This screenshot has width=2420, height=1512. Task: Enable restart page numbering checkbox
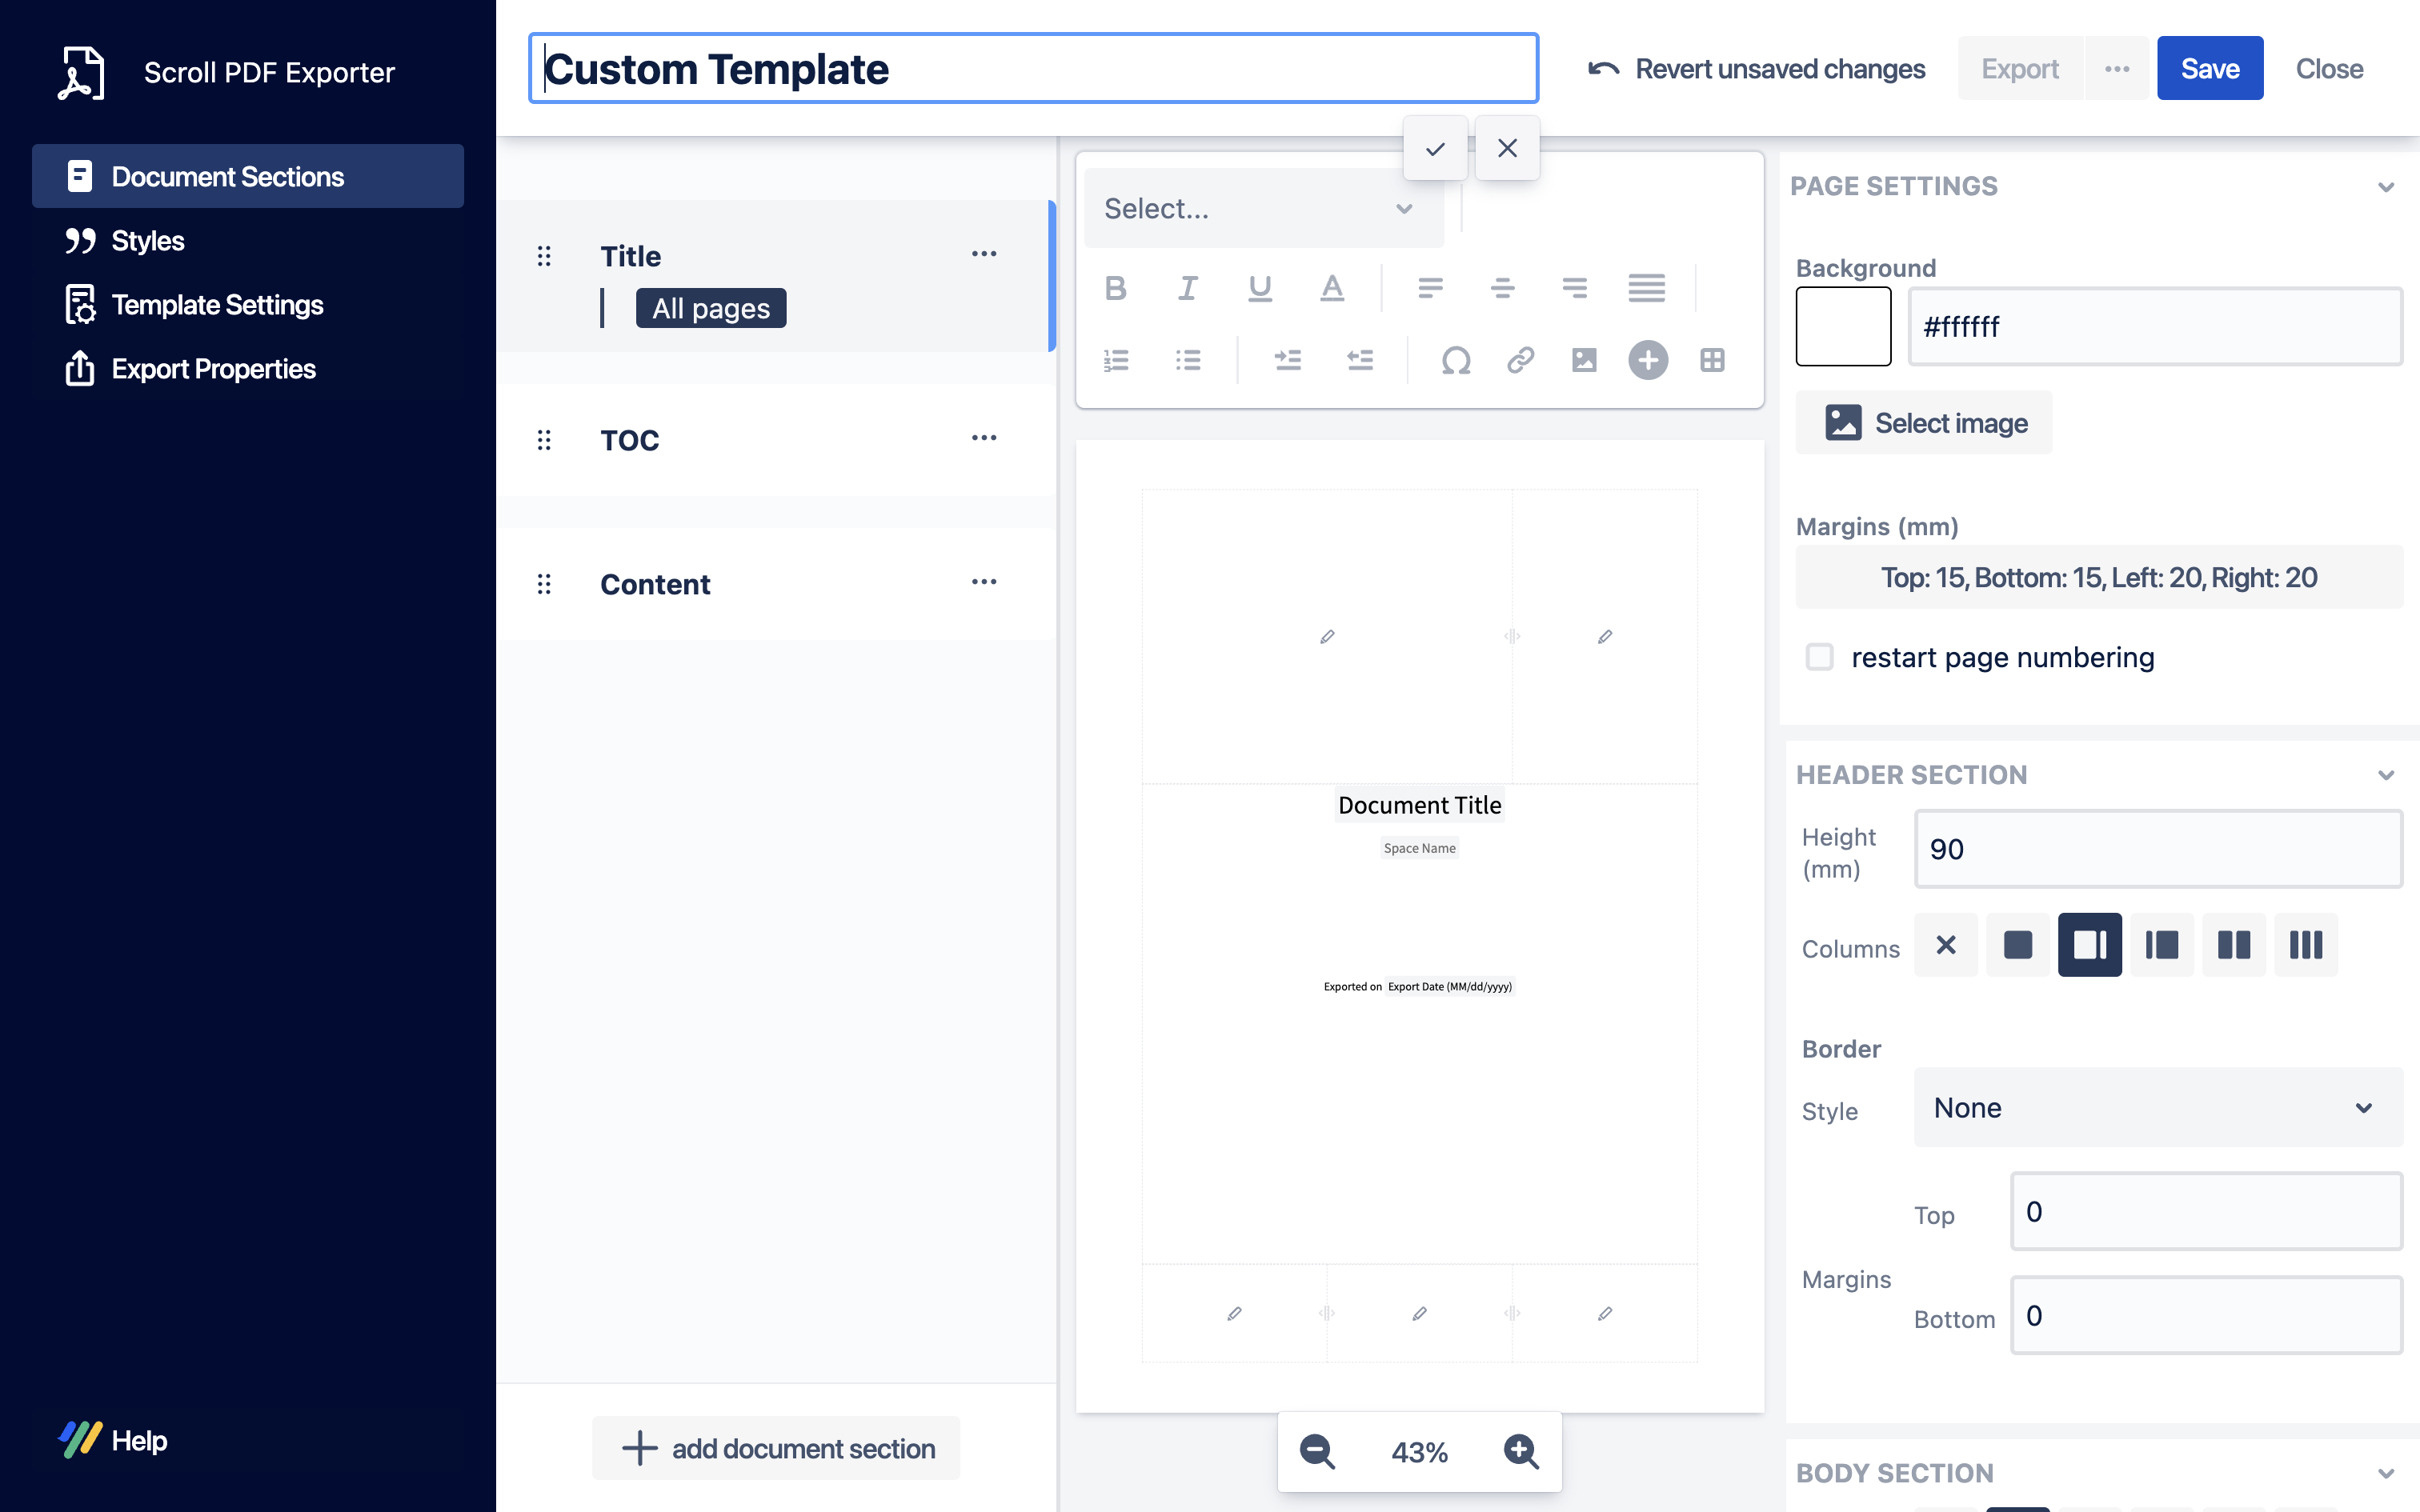pyautogui.click(x=1819, y=657)
